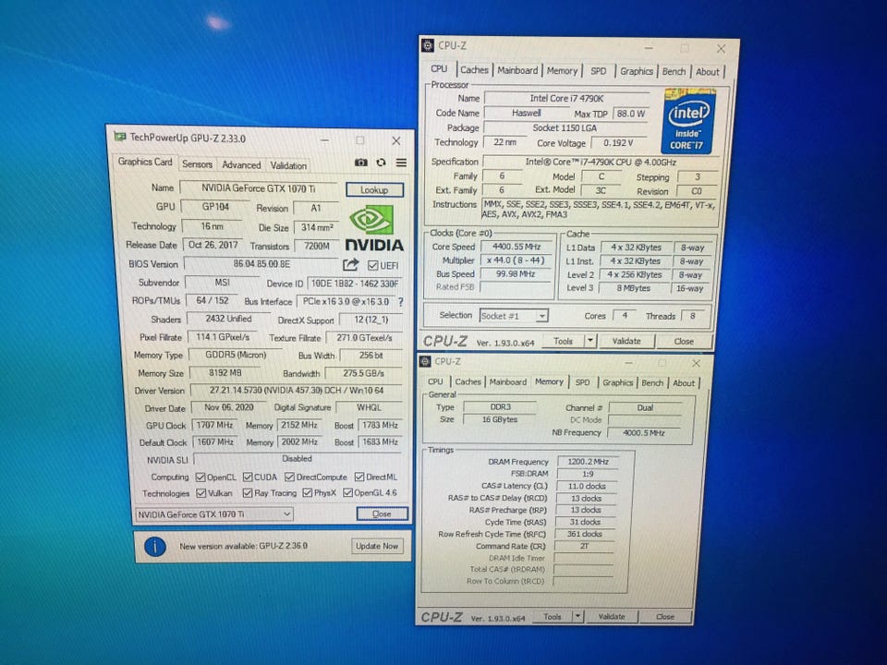Screen dimensions: 887x665
Task: Open SPD tab in upper CPU-Z window
Action: pyautogui.click(x=599, y=71)
